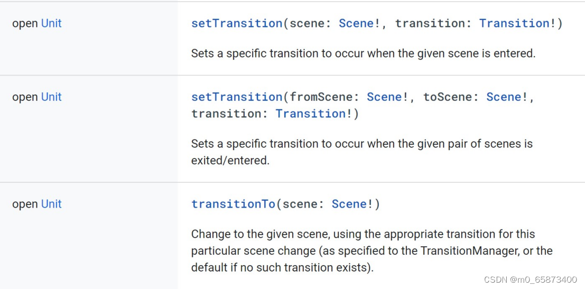Open the Scene type link after fromScene
This screenshot has height=289, width=585.
point(384,97)
